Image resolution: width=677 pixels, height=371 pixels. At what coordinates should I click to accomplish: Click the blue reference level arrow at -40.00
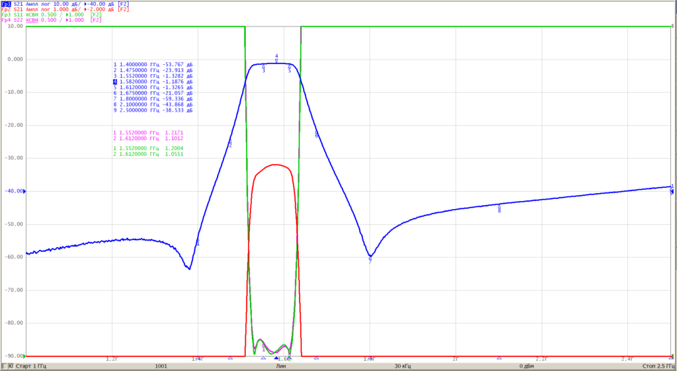click(24, 191)
